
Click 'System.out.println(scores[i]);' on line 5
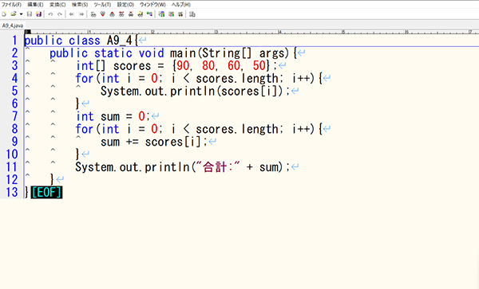(x=196, y=92)
